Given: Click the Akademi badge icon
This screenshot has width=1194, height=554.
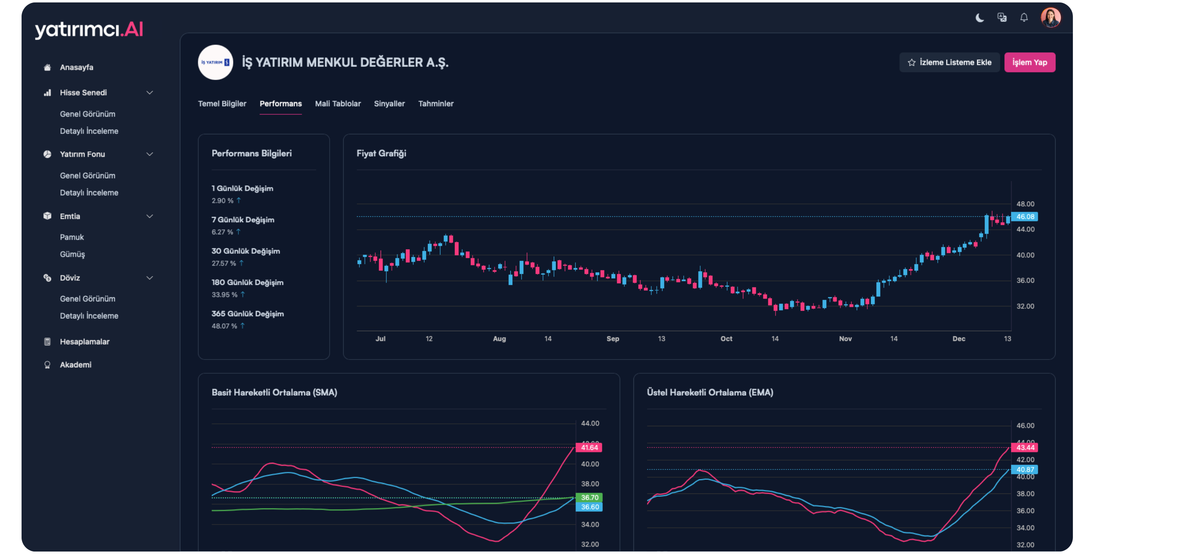Looking at the screenshot, I should point(47,365).
